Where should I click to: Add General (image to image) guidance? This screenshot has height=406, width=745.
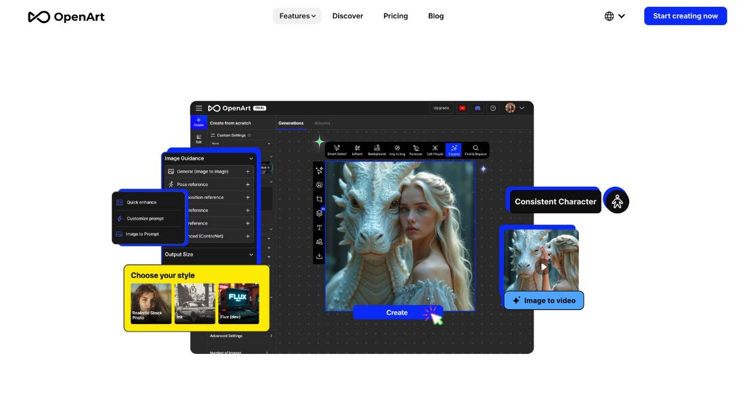pos(247,171)
